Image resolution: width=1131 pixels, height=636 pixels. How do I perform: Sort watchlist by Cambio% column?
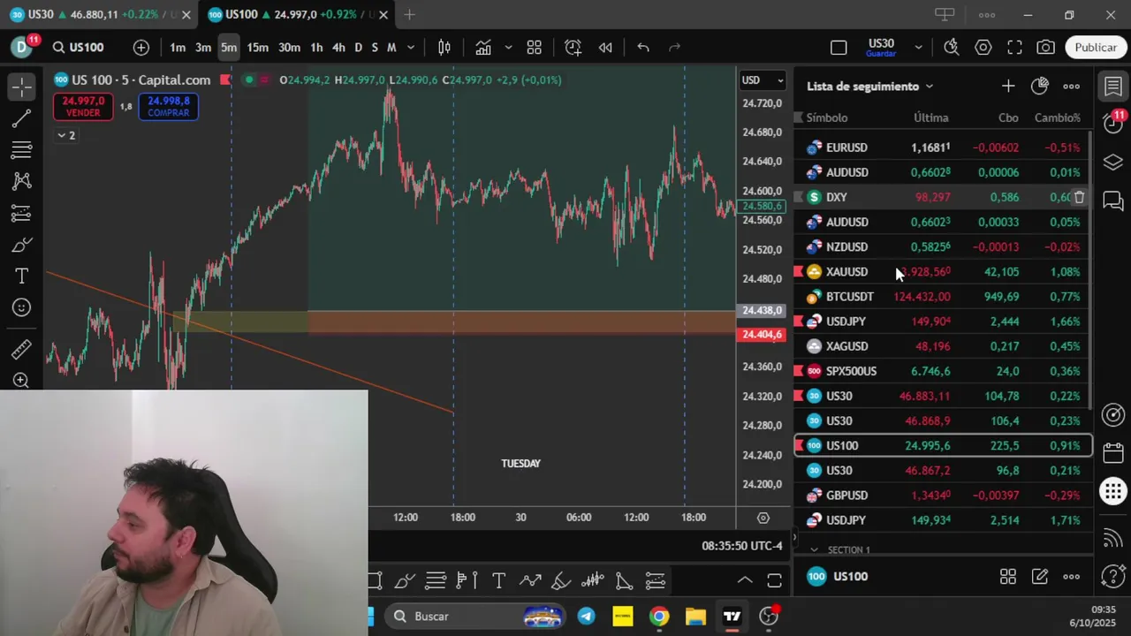point(1057,117)
